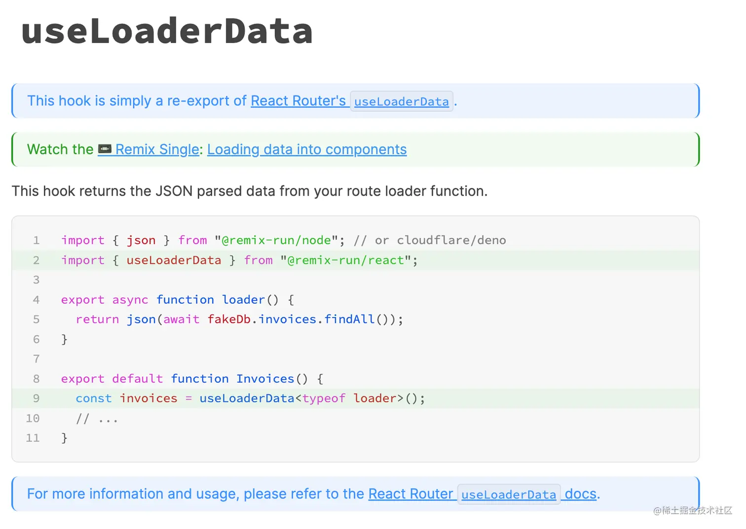Click the line 10 comment with ellipsis

tap(97, 419)
